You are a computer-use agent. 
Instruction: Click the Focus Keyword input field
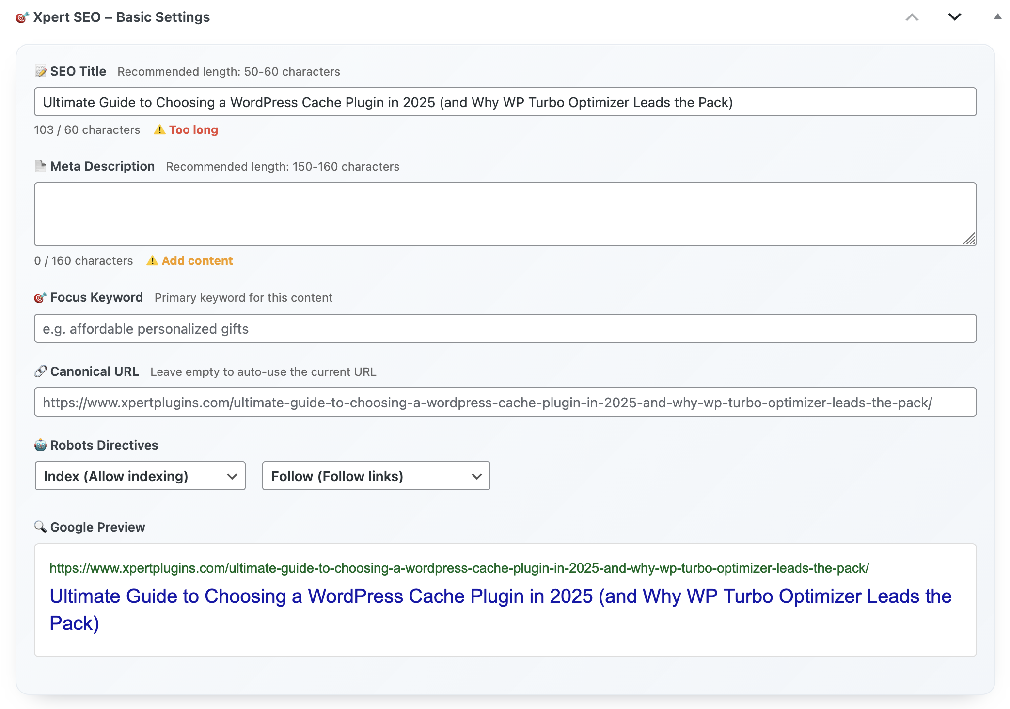click(505, 328)
